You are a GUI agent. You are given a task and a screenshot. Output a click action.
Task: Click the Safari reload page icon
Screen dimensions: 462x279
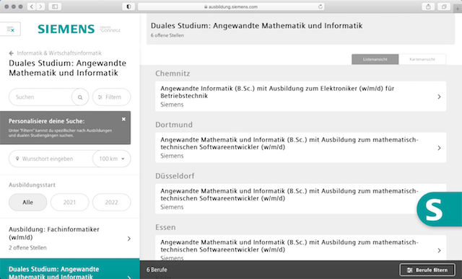coord(321,6)
